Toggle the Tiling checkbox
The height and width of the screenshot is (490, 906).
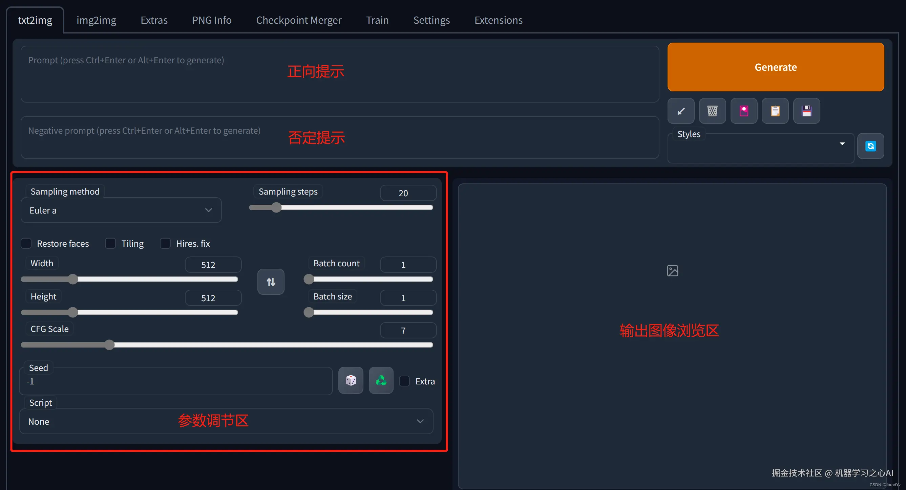(110, 243)
